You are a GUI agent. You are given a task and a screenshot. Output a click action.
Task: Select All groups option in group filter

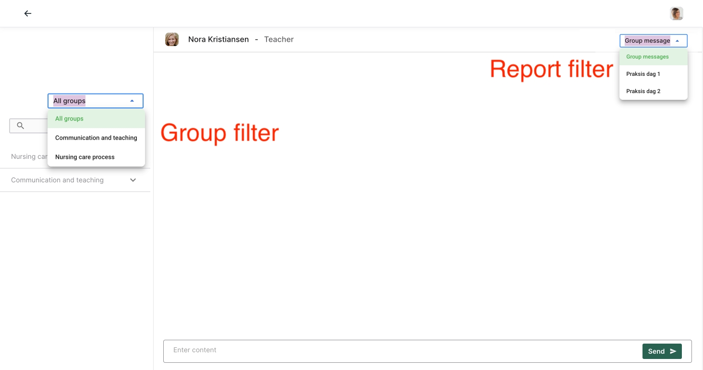click(70, 119)
